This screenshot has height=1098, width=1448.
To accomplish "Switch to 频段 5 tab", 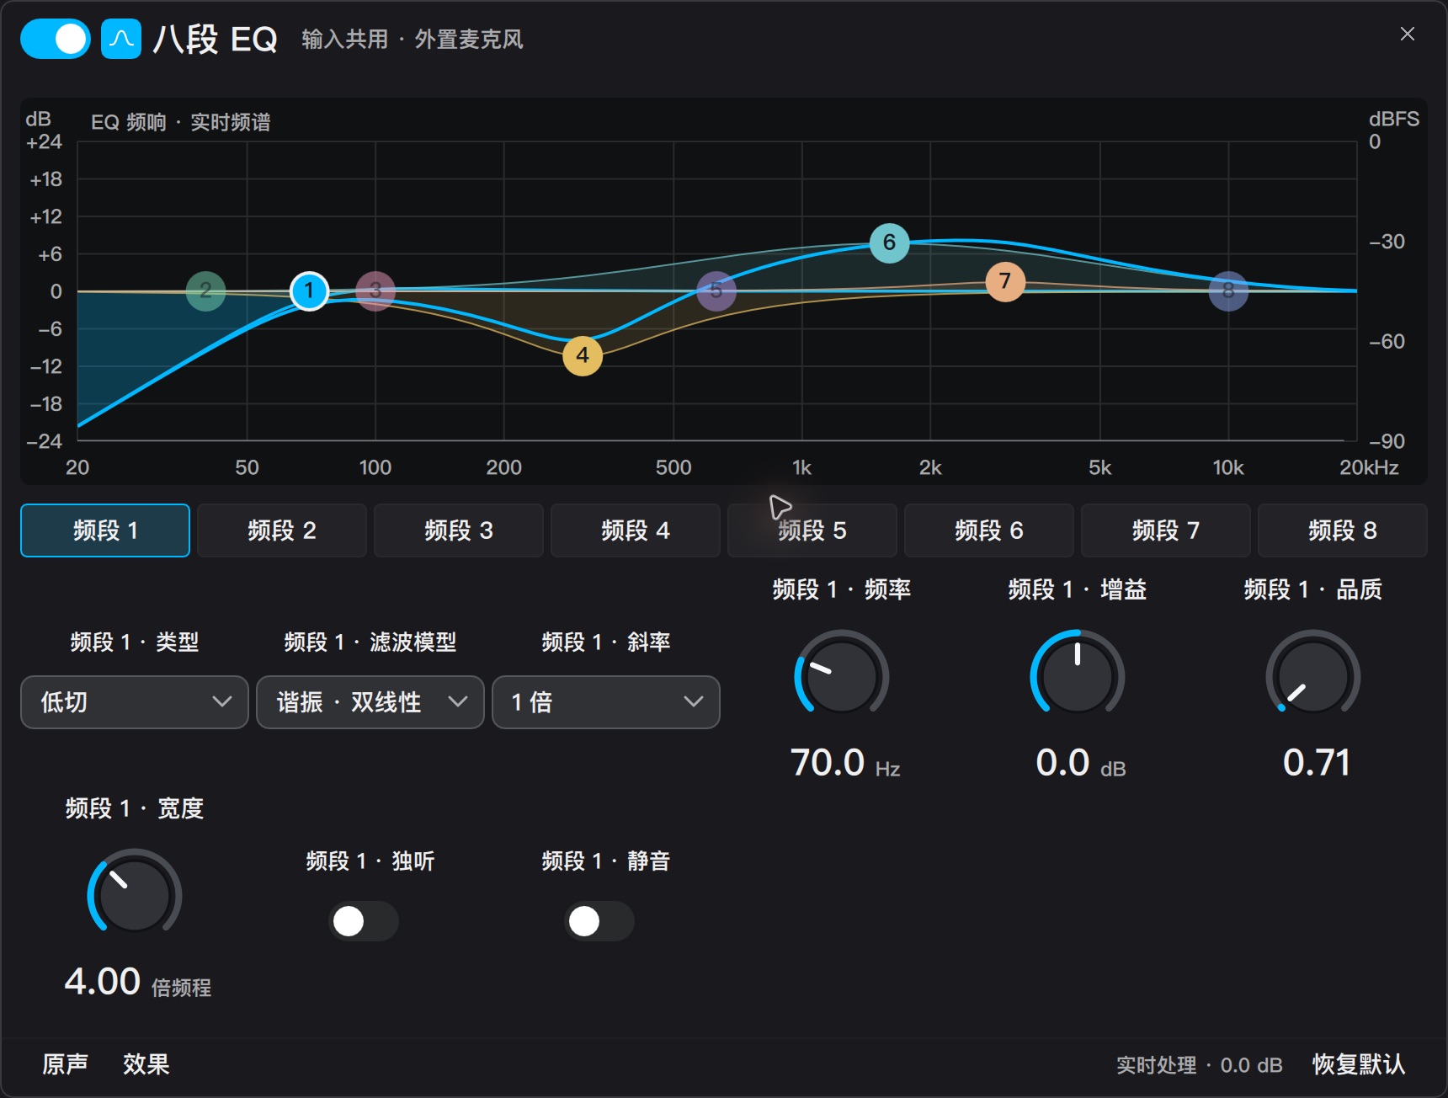I will pyautogui.click(x=812, y=530).
